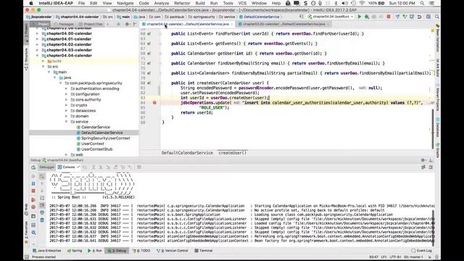This screenshot has width=464, height=261.
Task: Open Search Everywhere magnifier in toolbar
Action: click(x=436, y=17)
